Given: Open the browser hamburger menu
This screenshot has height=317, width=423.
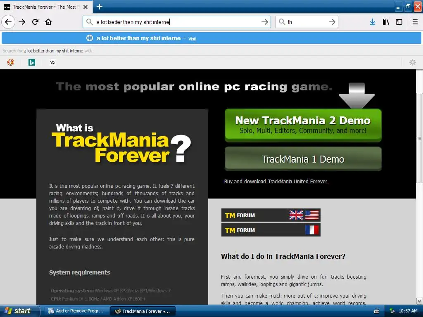Looking at the screenshot, I should (x=415, y=22).
